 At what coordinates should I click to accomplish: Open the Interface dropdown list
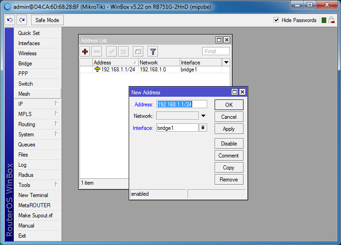(203, 128)
